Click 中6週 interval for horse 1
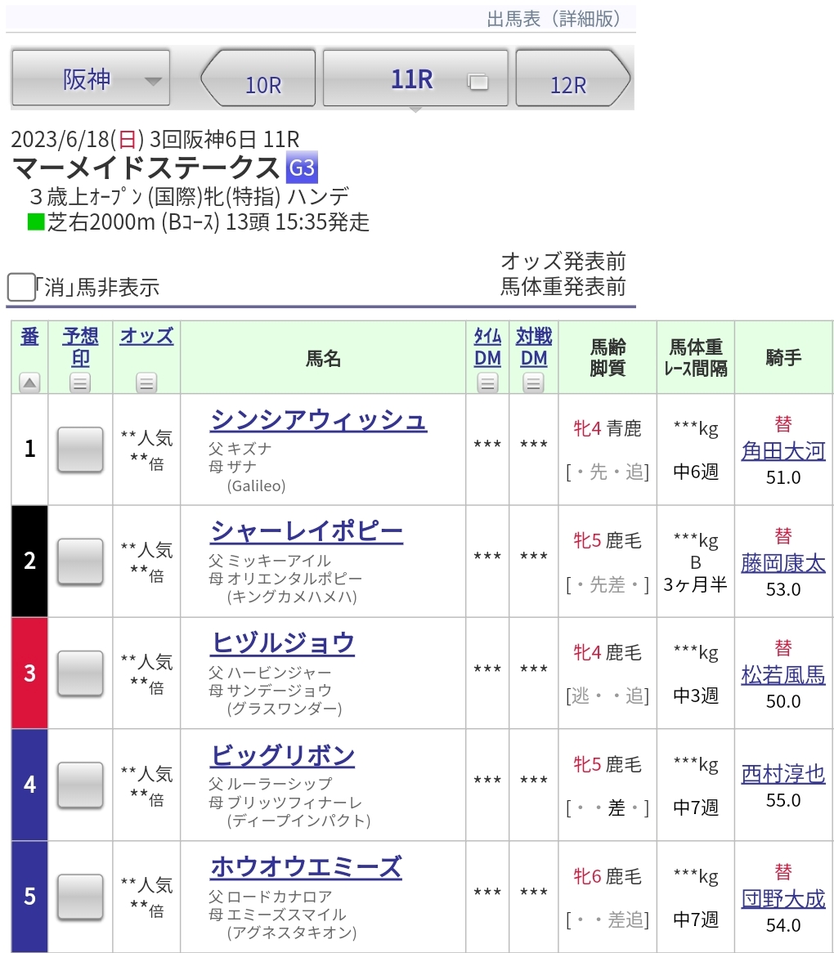Viewport: 834px width, 953px height. [695, 472]
